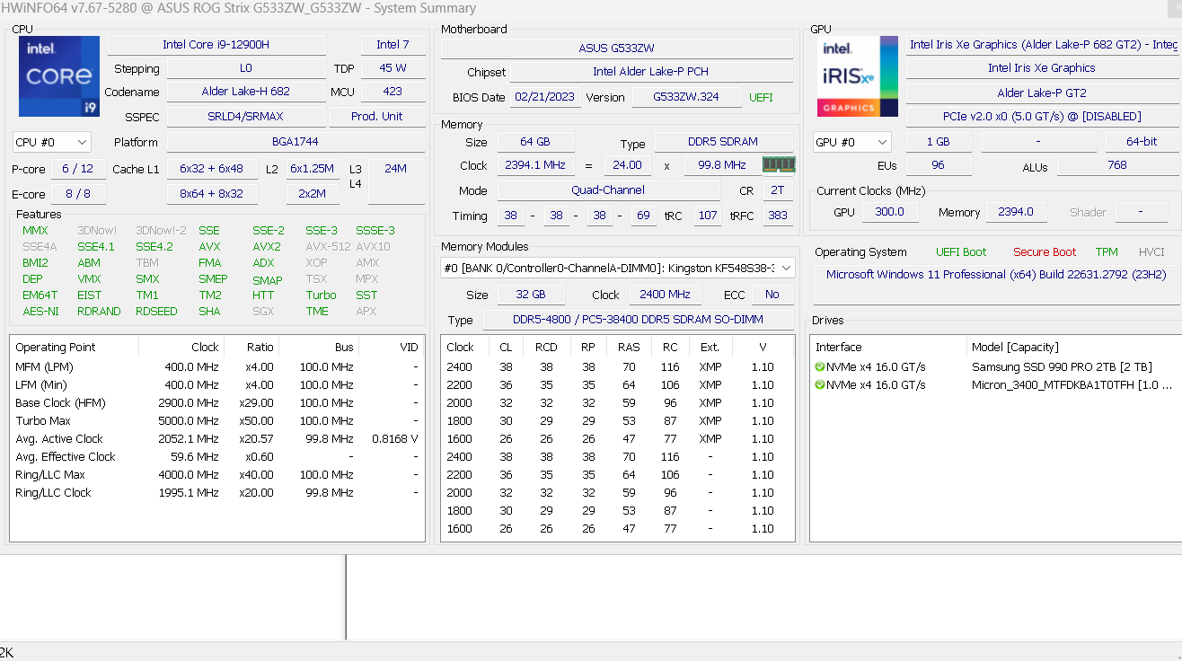Click the BGA1744 platform field
Screen dimensions: 1182x661
(x=295, y=142)
